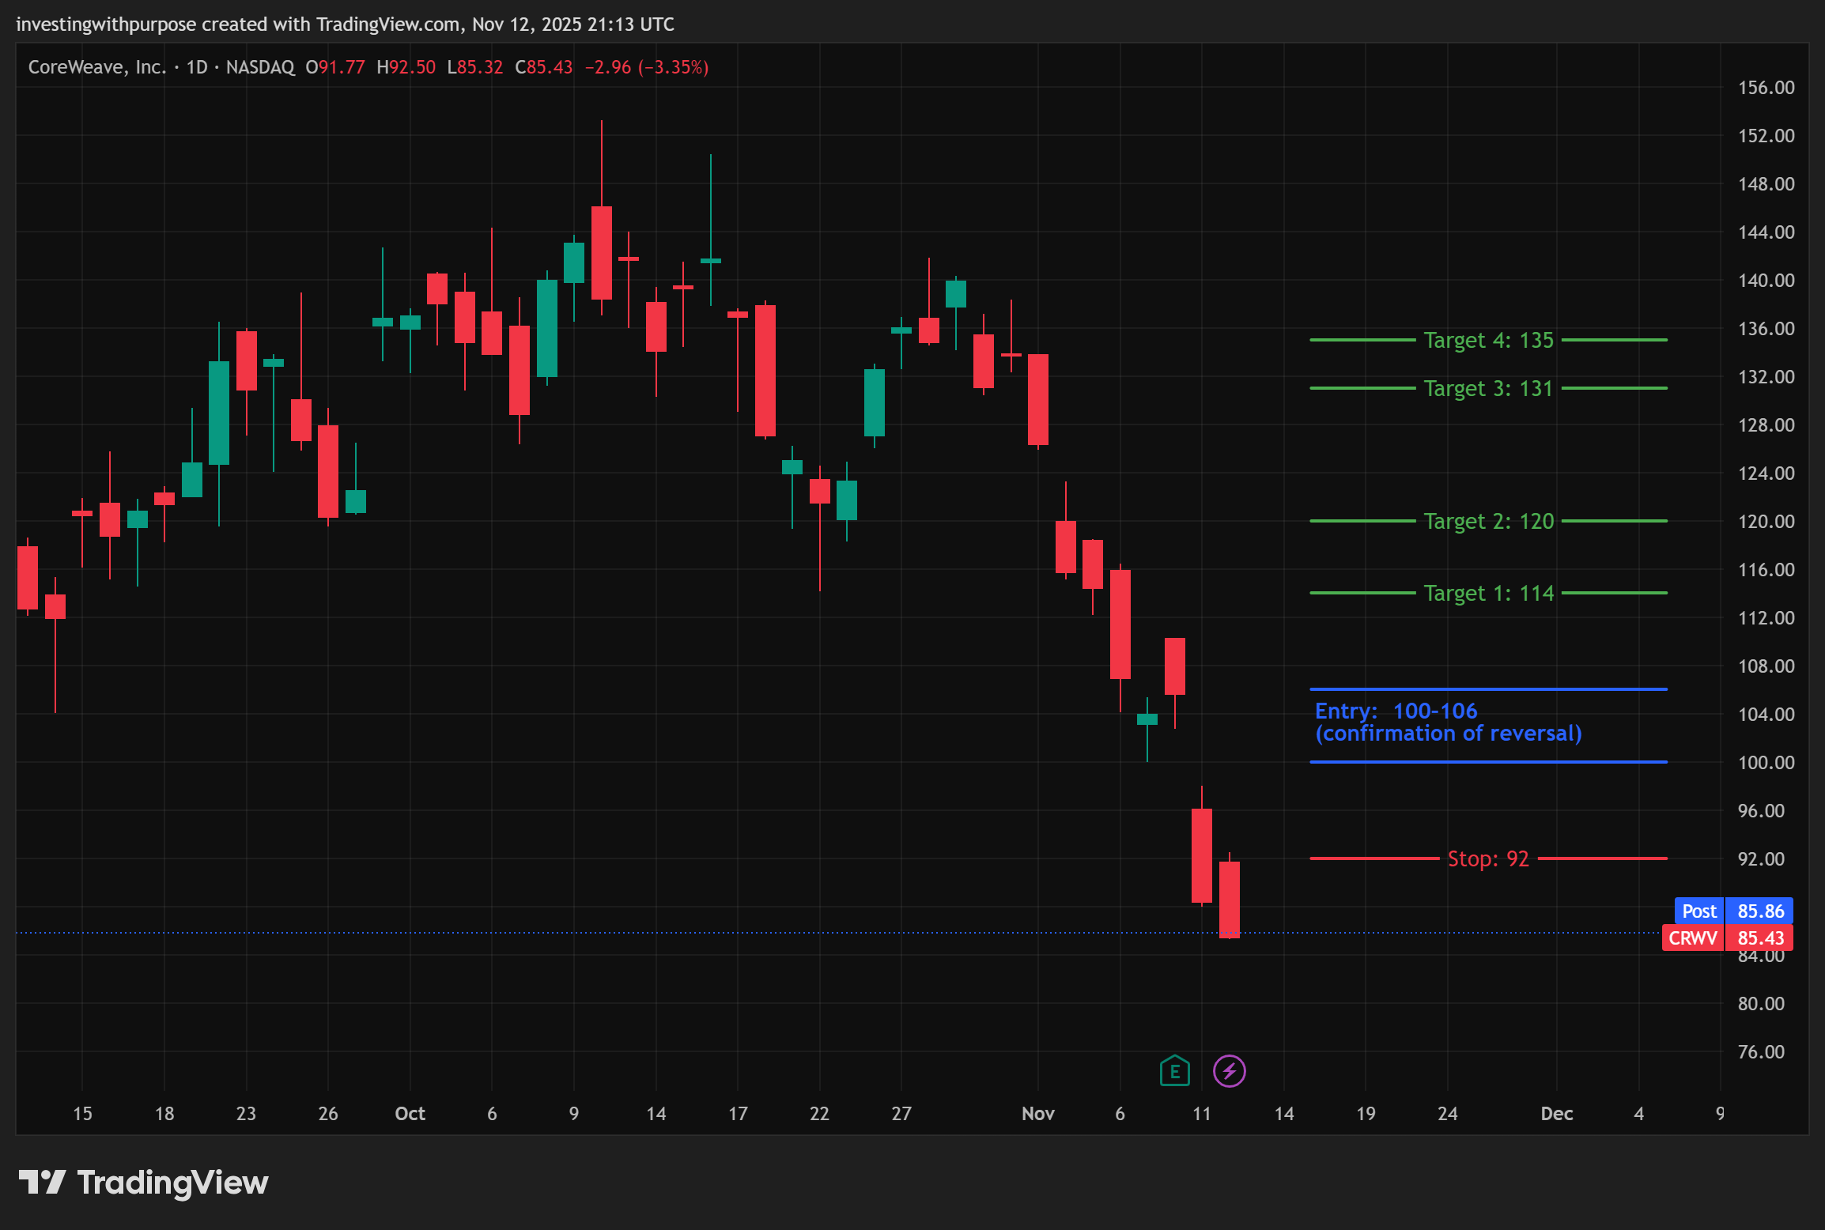Viewport: 1825px width, 1230px height.
Task: Click the tall red candle at the October peak
Action: (x=601, y=253)
